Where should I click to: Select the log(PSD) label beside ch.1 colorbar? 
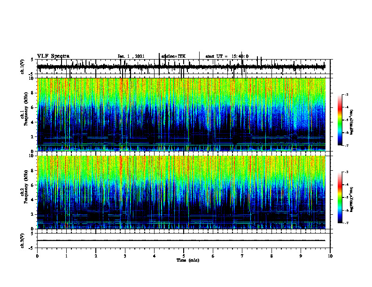click(352, 122)
